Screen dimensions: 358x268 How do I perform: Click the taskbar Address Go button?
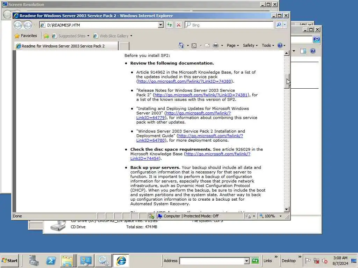pyautogui.click(x=255, y=260)
